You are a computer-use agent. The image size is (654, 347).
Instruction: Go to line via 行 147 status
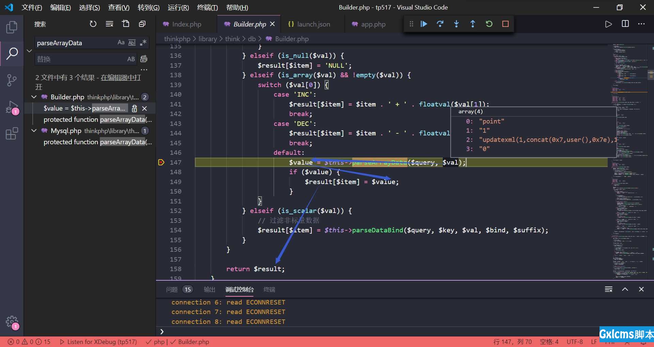pyautogui.click(x=512, y=342)
